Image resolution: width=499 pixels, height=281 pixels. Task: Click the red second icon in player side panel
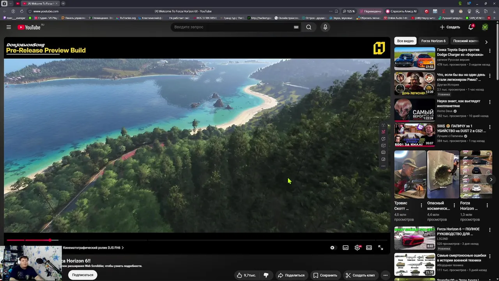pyautogui.click(x=383, y=132)
